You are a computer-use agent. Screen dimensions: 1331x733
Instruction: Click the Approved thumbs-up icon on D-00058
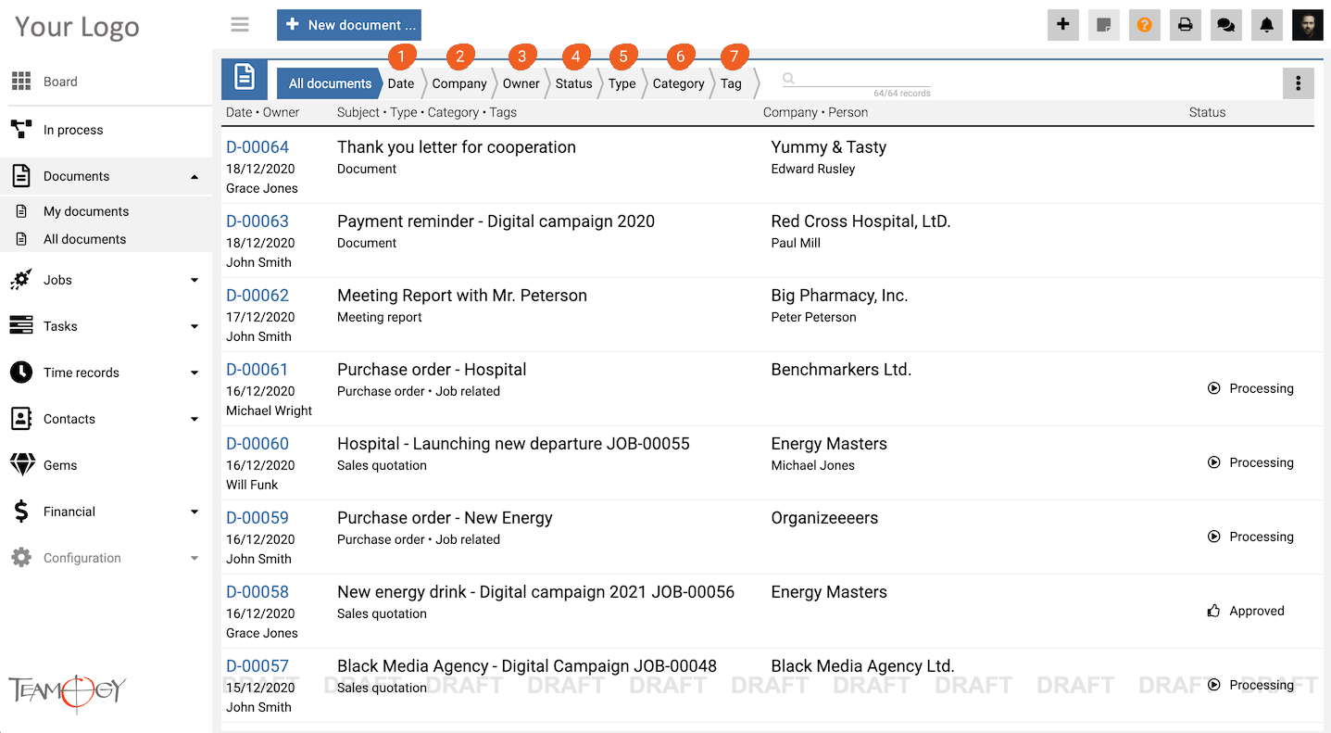pyautogui.click(x=1213, y=611)
